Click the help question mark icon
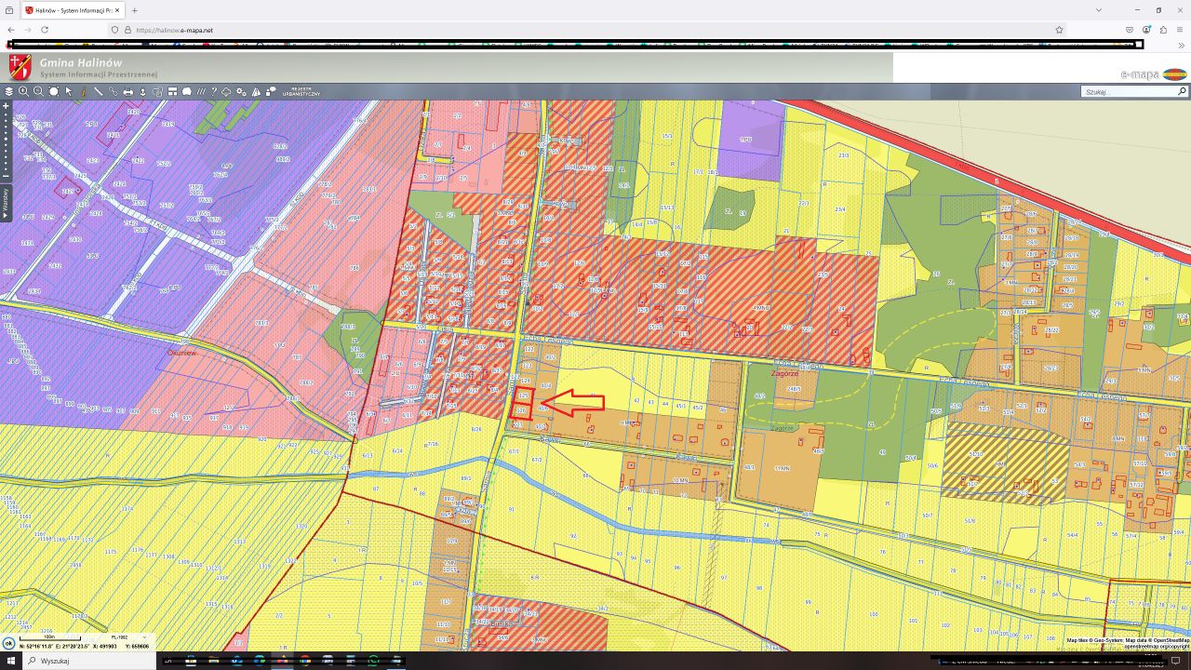 pos(213,92)
